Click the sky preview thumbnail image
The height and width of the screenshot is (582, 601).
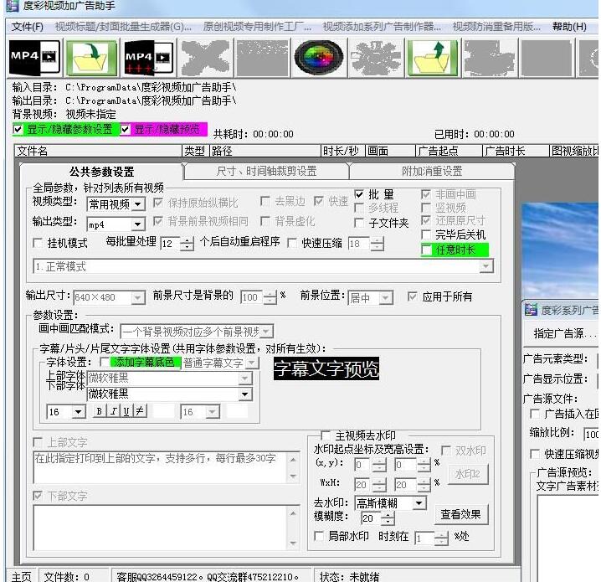pos(560,250)
